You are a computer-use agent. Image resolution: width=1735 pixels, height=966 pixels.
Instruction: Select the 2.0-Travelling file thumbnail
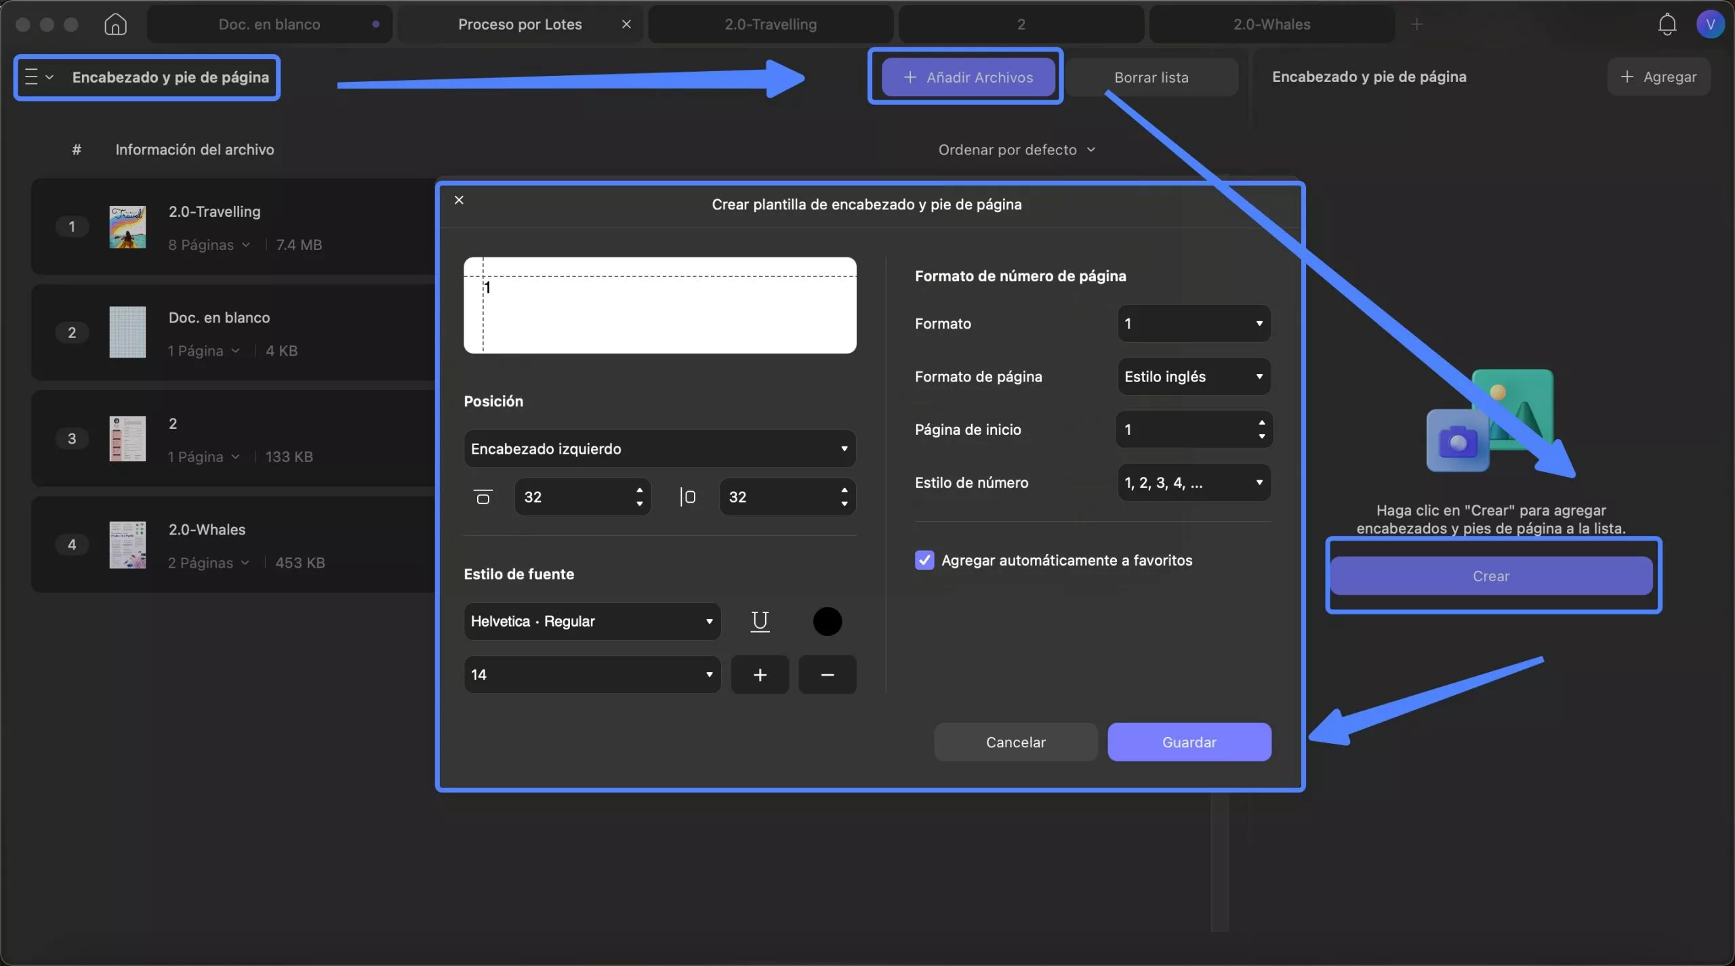point(127,227)
